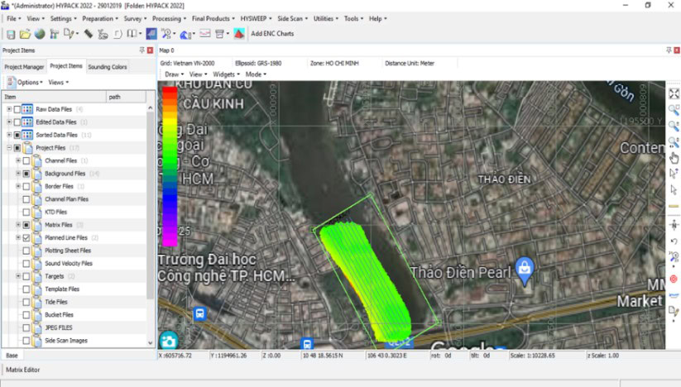The width and height of the screenshot is (681, 387).
Task: Toggle Tide Files checkbox
Action: (x=26, y=302)
